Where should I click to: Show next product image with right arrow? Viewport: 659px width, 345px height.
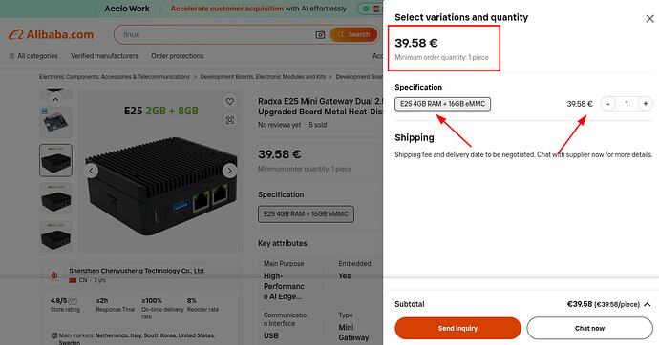coord(229,171)
